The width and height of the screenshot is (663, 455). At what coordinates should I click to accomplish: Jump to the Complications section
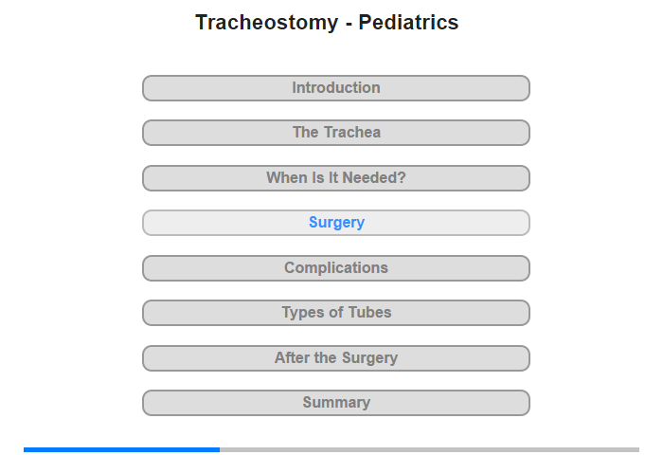click(335, 268)
